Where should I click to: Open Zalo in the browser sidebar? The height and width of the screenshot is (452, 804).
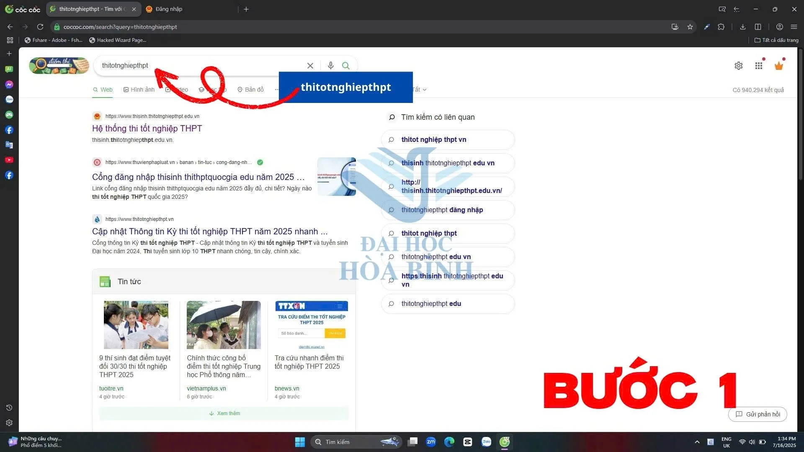(x=9, y=100)
